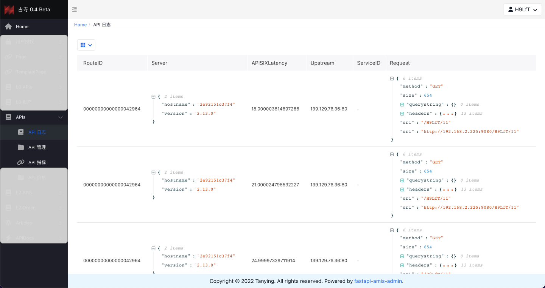Image resolution: width=545 pixels, height=288 pixels.
Task: Click the link icon beside API 指标
Action: click(x=21, y=162)
